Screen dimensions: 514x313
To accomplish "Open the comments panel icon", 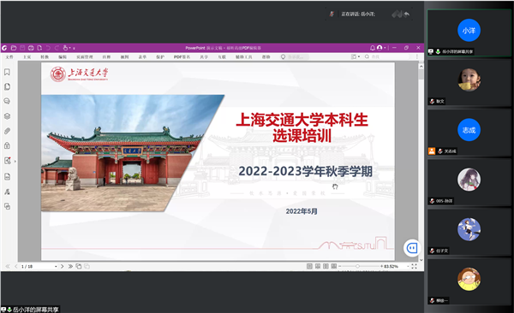I will click(x=7, y=101).
